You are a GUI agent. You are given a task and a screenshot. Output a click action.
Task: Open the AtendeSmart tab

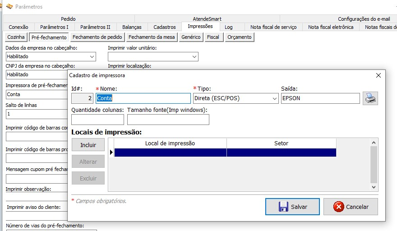pos(207,19)
